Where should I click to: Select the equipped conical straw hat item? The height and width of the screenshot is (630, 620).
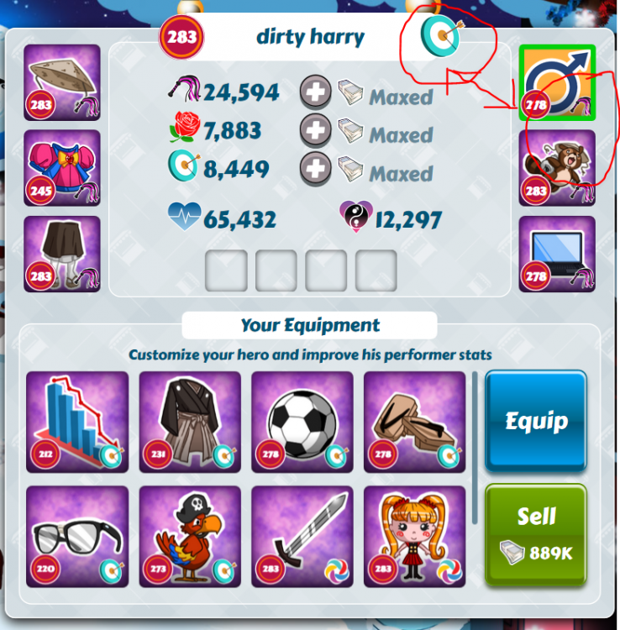[x=62, y=82]
